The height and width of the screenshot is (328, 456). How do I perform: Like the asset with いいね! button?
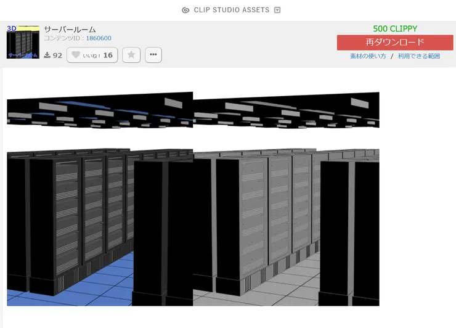(x=92, y=55)
